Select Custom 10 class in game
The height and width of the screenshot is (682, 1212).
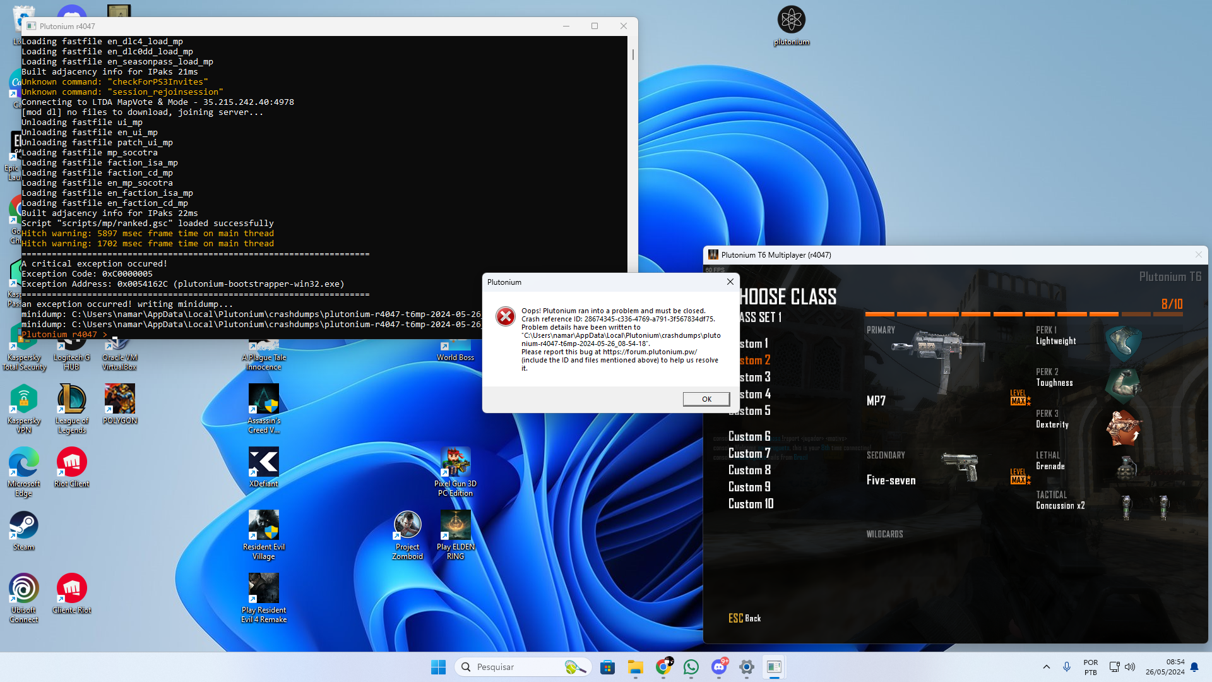[751, 504]
